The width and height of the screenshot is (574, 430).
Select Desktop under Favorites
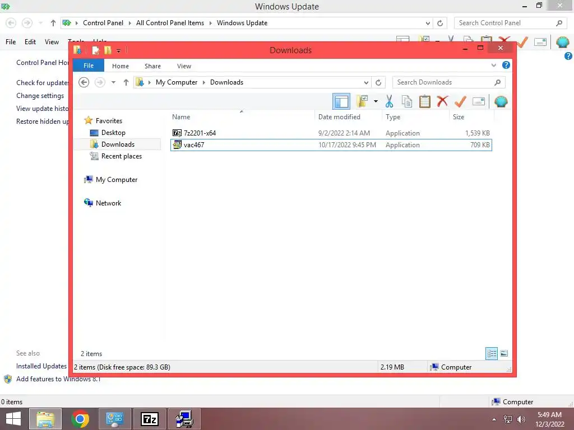tap(113, 132)
